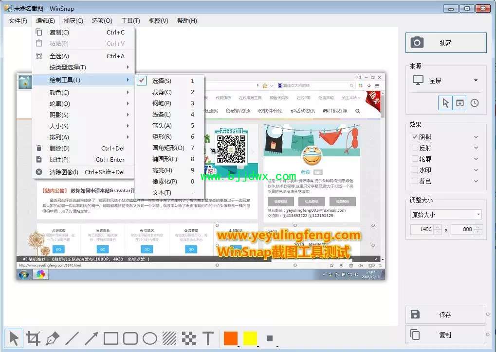Select the Rectangle tool in bottom toolbar
Image resolution: width=496 pixels, height=352 pixels.
point(110,338)
